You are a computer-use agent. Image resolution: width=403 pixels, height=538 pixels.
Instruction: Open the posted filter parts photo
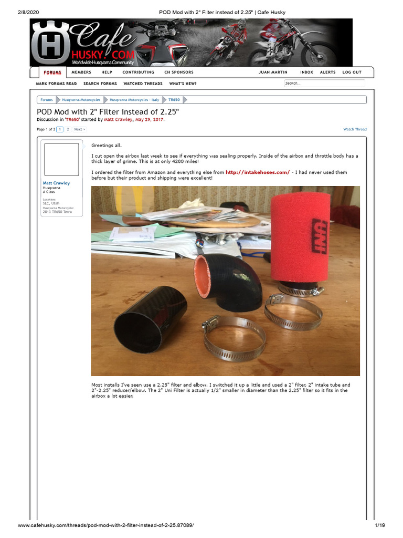226,281
